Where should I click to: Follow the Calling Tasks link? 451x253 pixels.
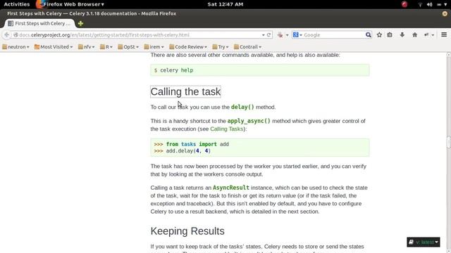[227, 129]
